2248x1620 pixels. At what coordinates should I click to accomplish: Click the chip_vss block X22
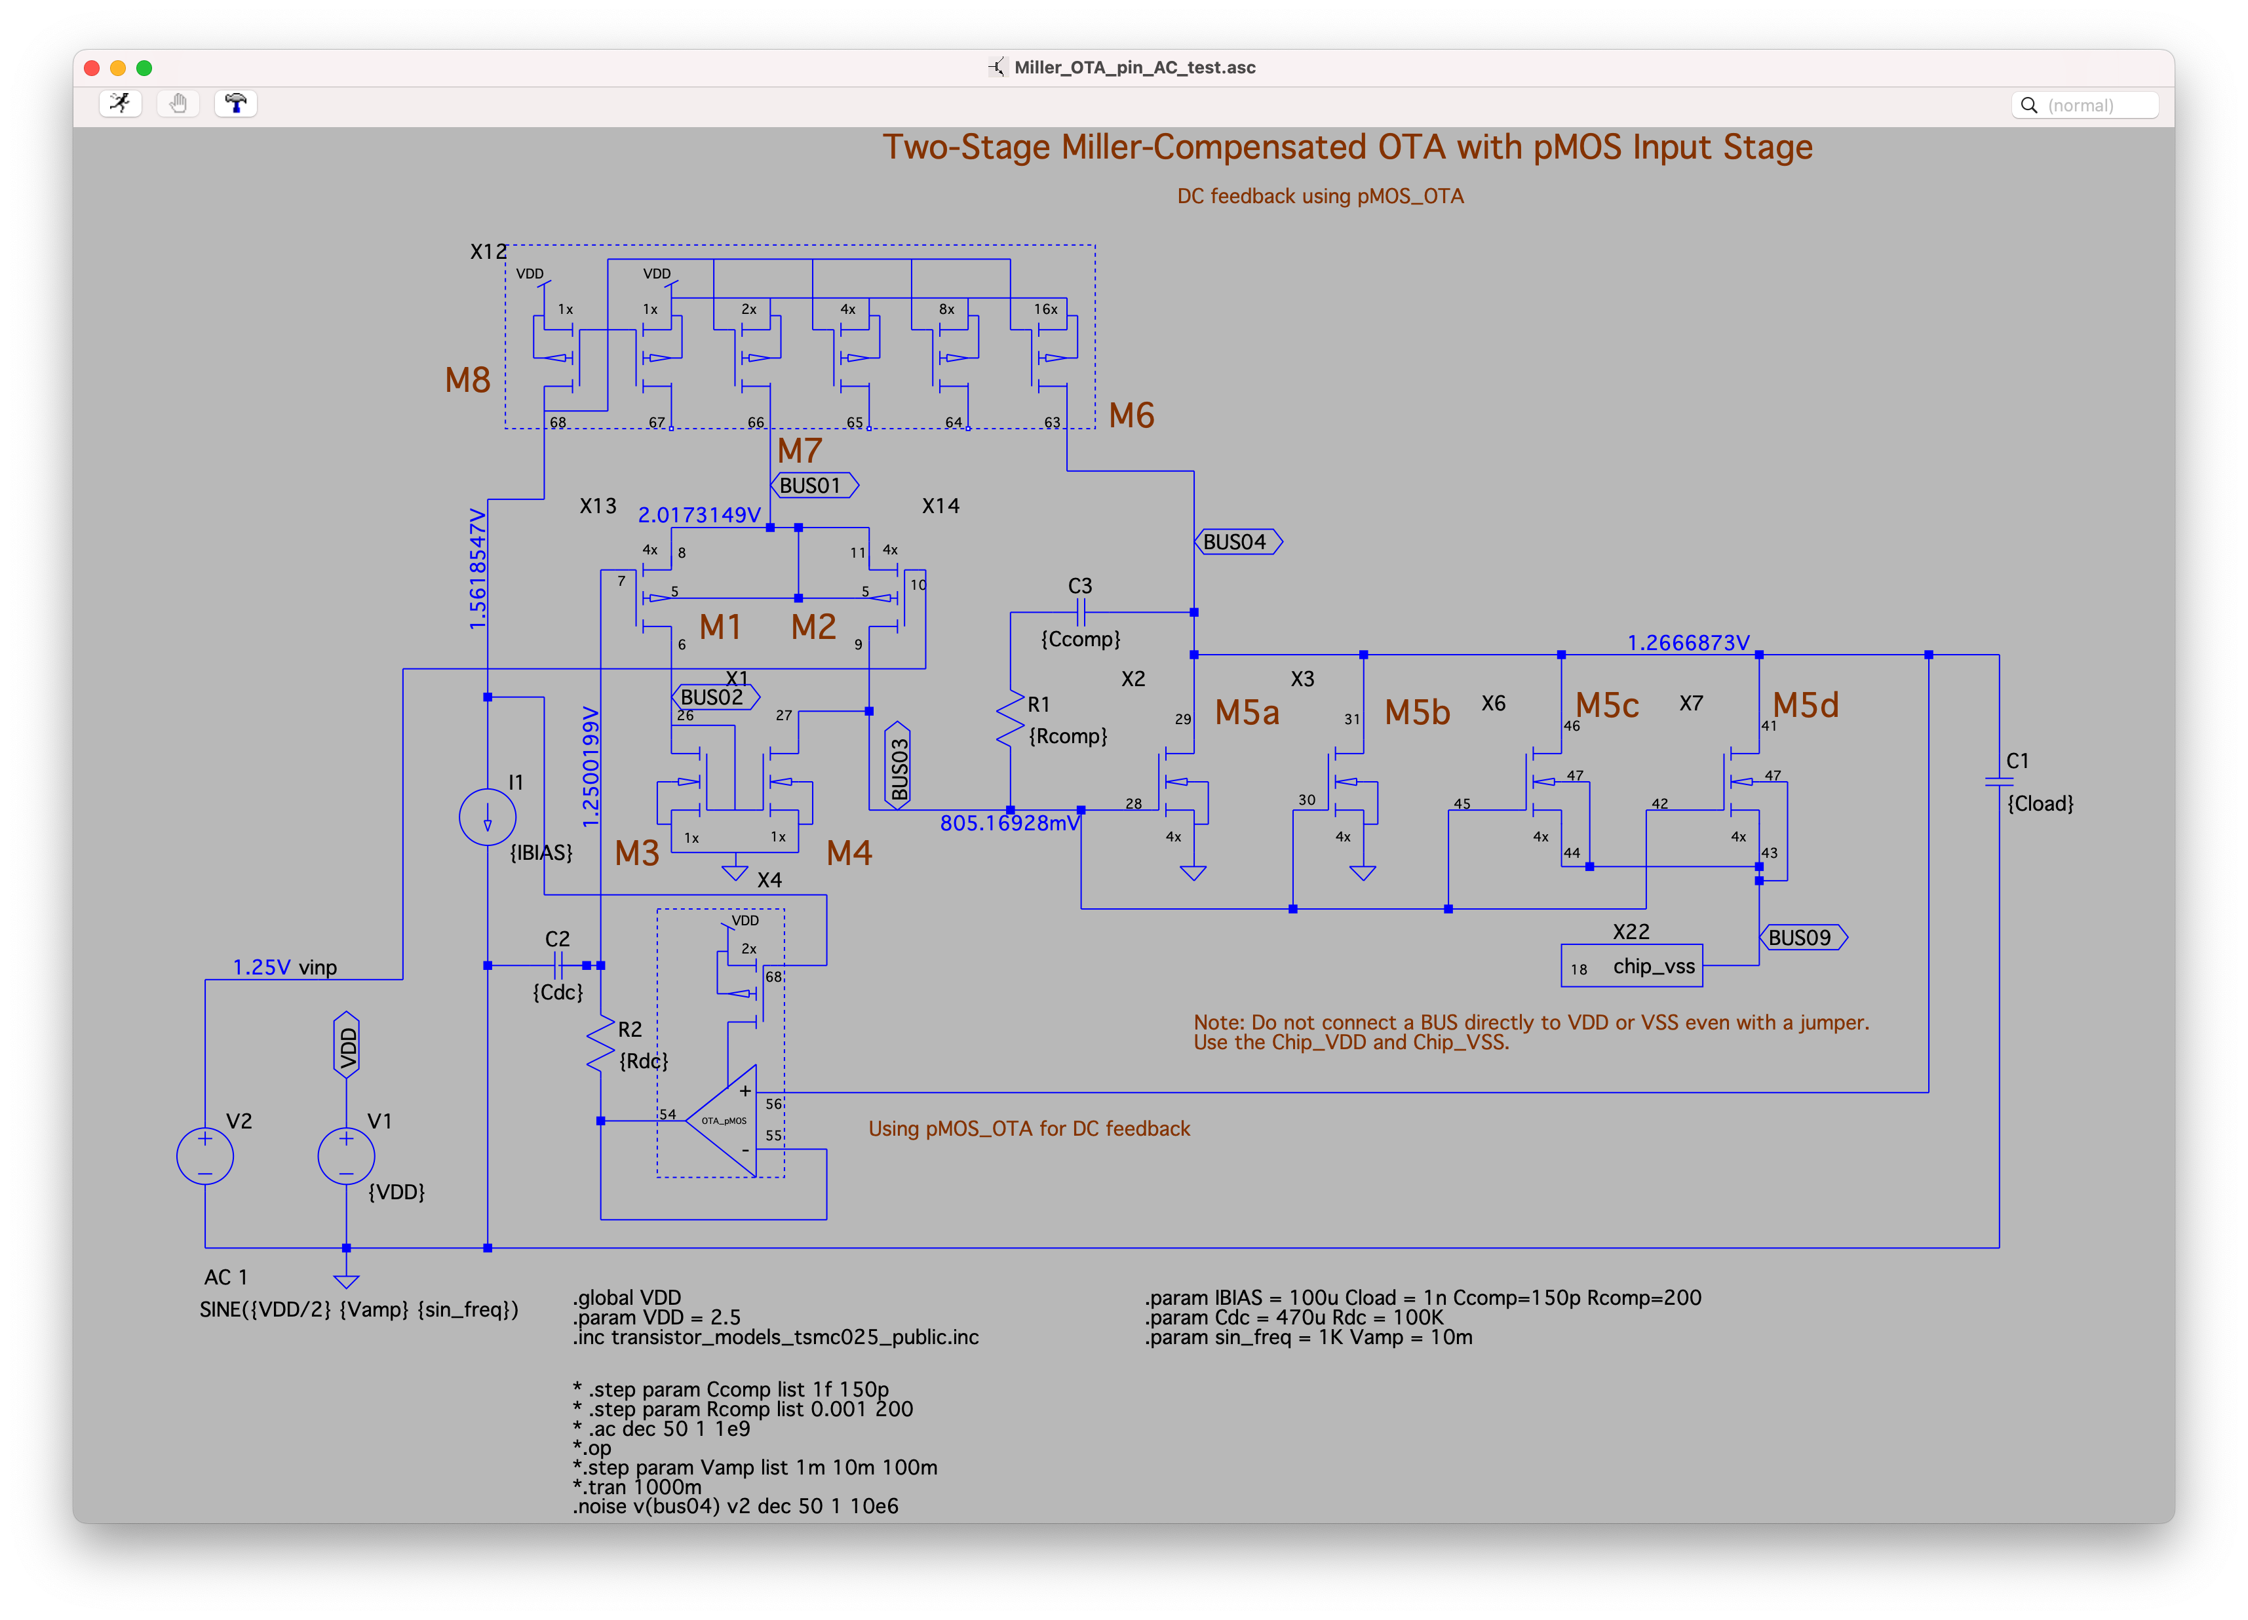[1631, 965]
